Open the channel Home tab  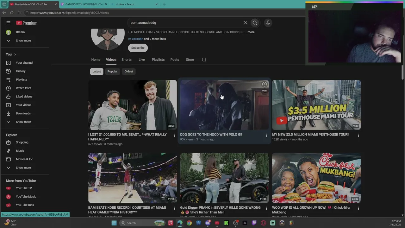click(x=96, y=60)
